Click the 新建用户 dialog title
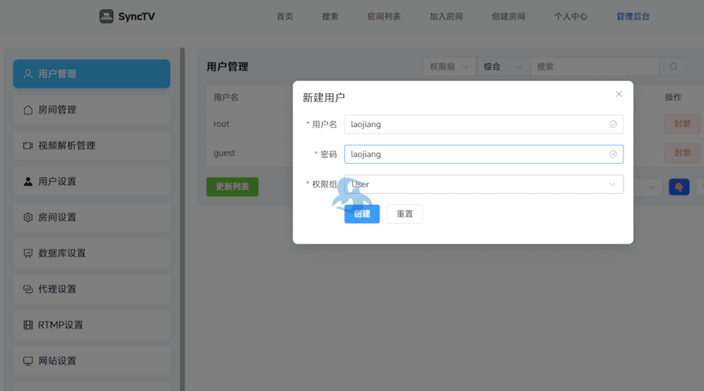The width and height of the screenshot is (704, 391). point(324,97)
